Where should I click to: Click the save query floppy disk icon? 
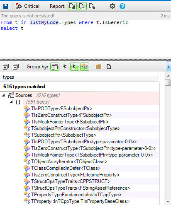(6, 6)
